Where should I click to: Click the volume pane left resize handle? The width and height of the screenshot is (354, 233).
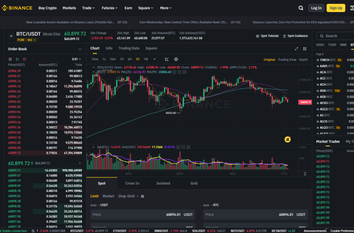point(88,156)
